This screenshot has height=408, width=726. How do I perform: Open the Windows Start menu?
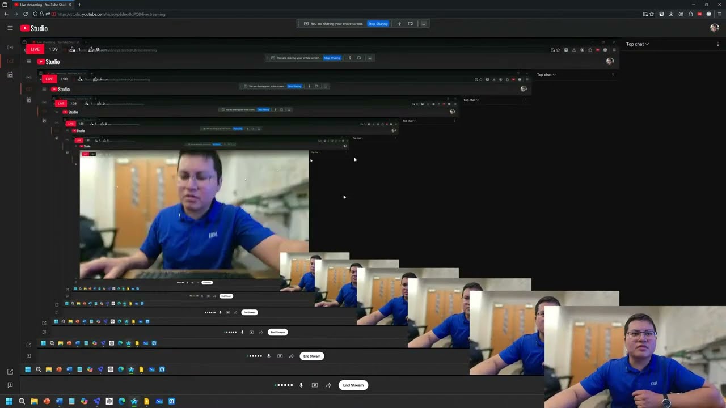click(x=9, y=402)
